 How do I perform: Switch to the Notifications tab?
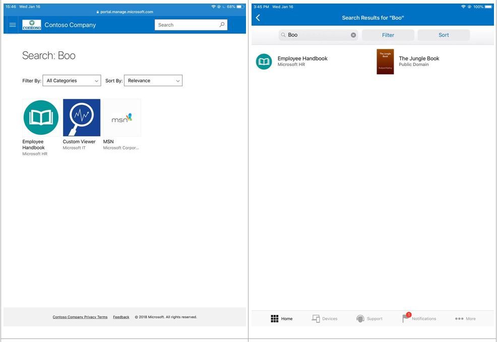(419, 318)
